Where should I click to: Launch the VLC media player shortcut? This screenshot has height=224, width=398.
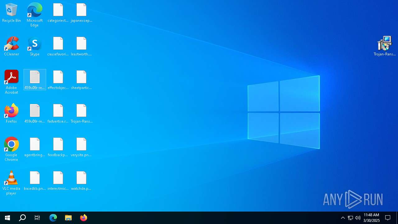[12, 183]
